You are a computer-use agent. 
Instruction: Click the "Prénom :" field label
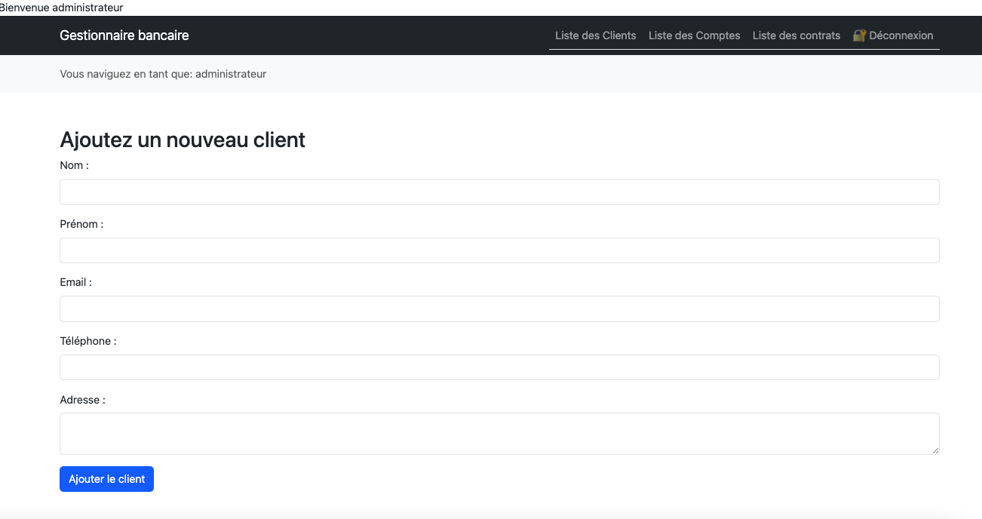(81, 224)
